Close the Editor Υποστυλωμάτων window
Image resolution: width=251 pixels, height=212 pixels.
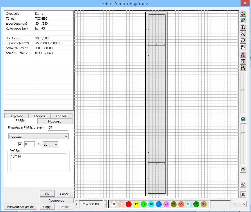point(245,3)
